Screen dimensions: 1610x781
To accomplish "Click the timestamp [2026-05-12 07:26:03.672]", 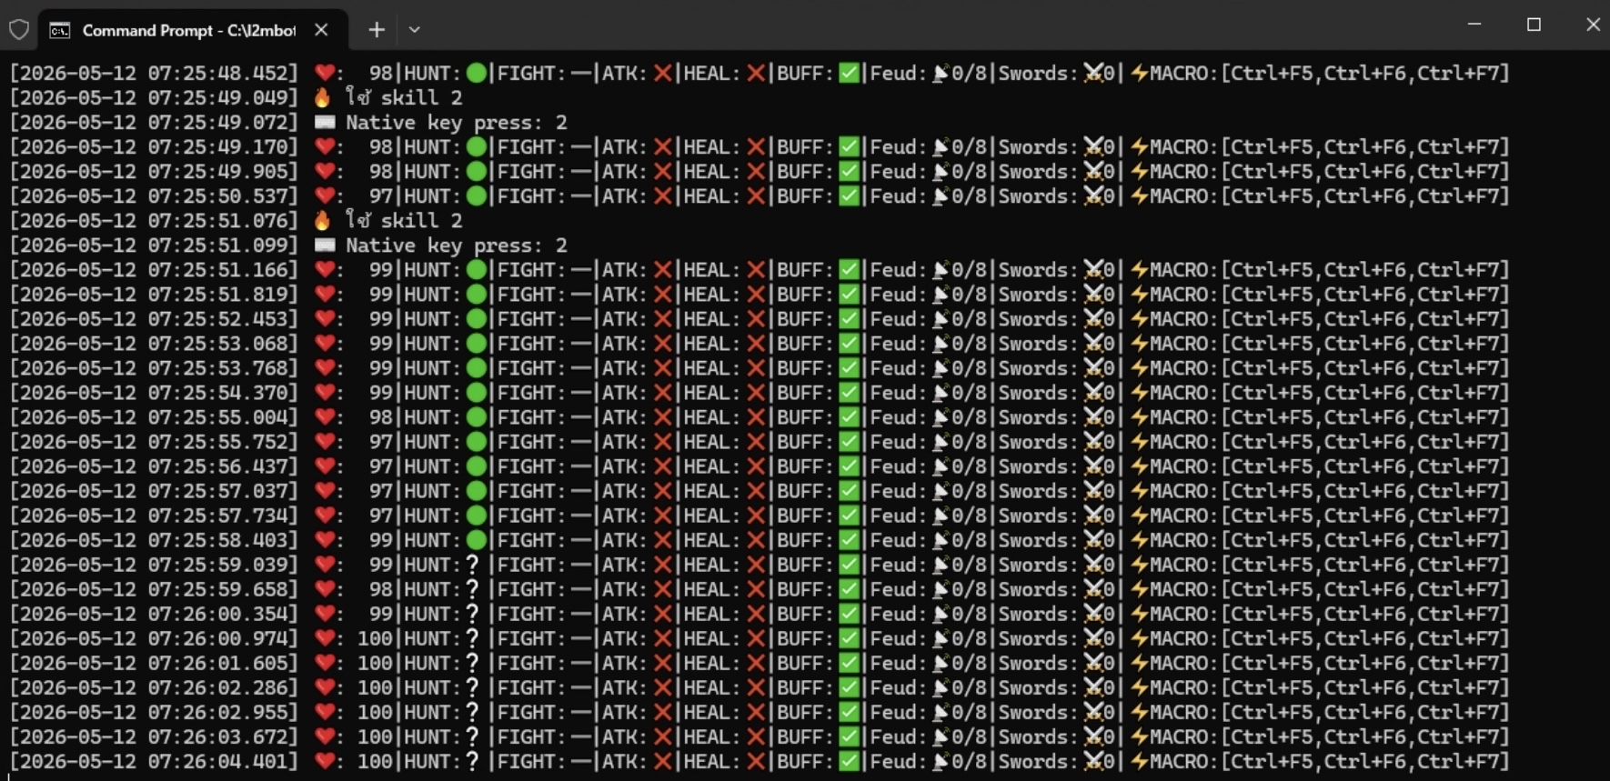I will pyautogui.click(x=155, y=737).
